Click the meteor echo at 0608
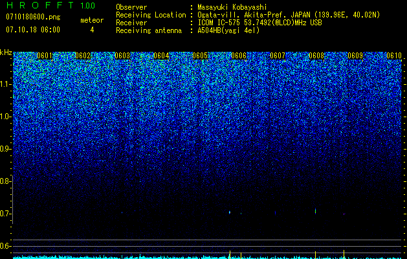This screenshot has height=259, width=407. click(315, 211)
